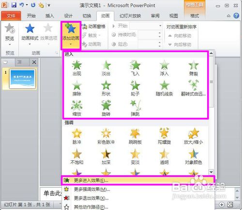Switch to the 插入 insert ribbon tab
This screenshot has height=210, width=242.
49,16
